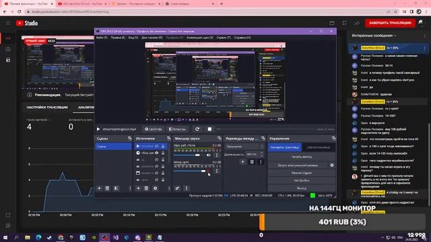Open Visual Studio from the taskbar
The width and height of the screenshot is (431, 242).
tap(116, 237)
